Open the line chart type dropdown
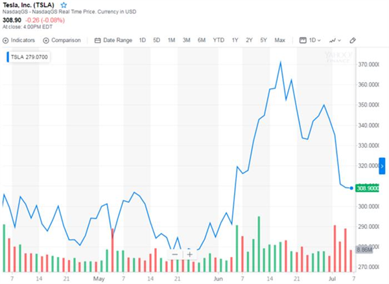389x284 pixels. click(x=335, y=40)
